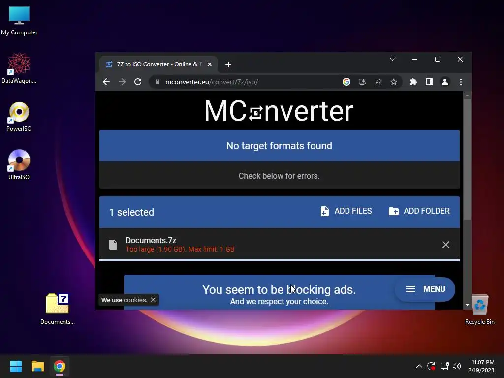View site security lock info
This screenshot has height=378, width=504.
click(157, 82)
